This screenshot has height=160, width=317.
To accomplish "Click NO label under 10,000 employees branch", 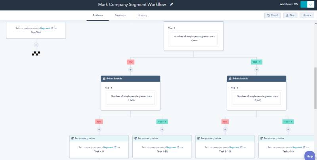I will (x=225, y=121).
